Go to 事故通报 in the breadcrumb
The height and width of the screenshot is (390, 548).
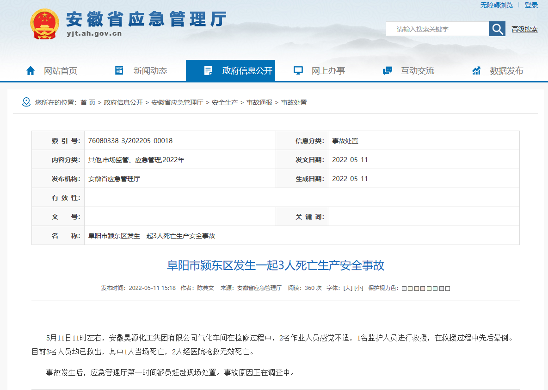pos(259,102)
